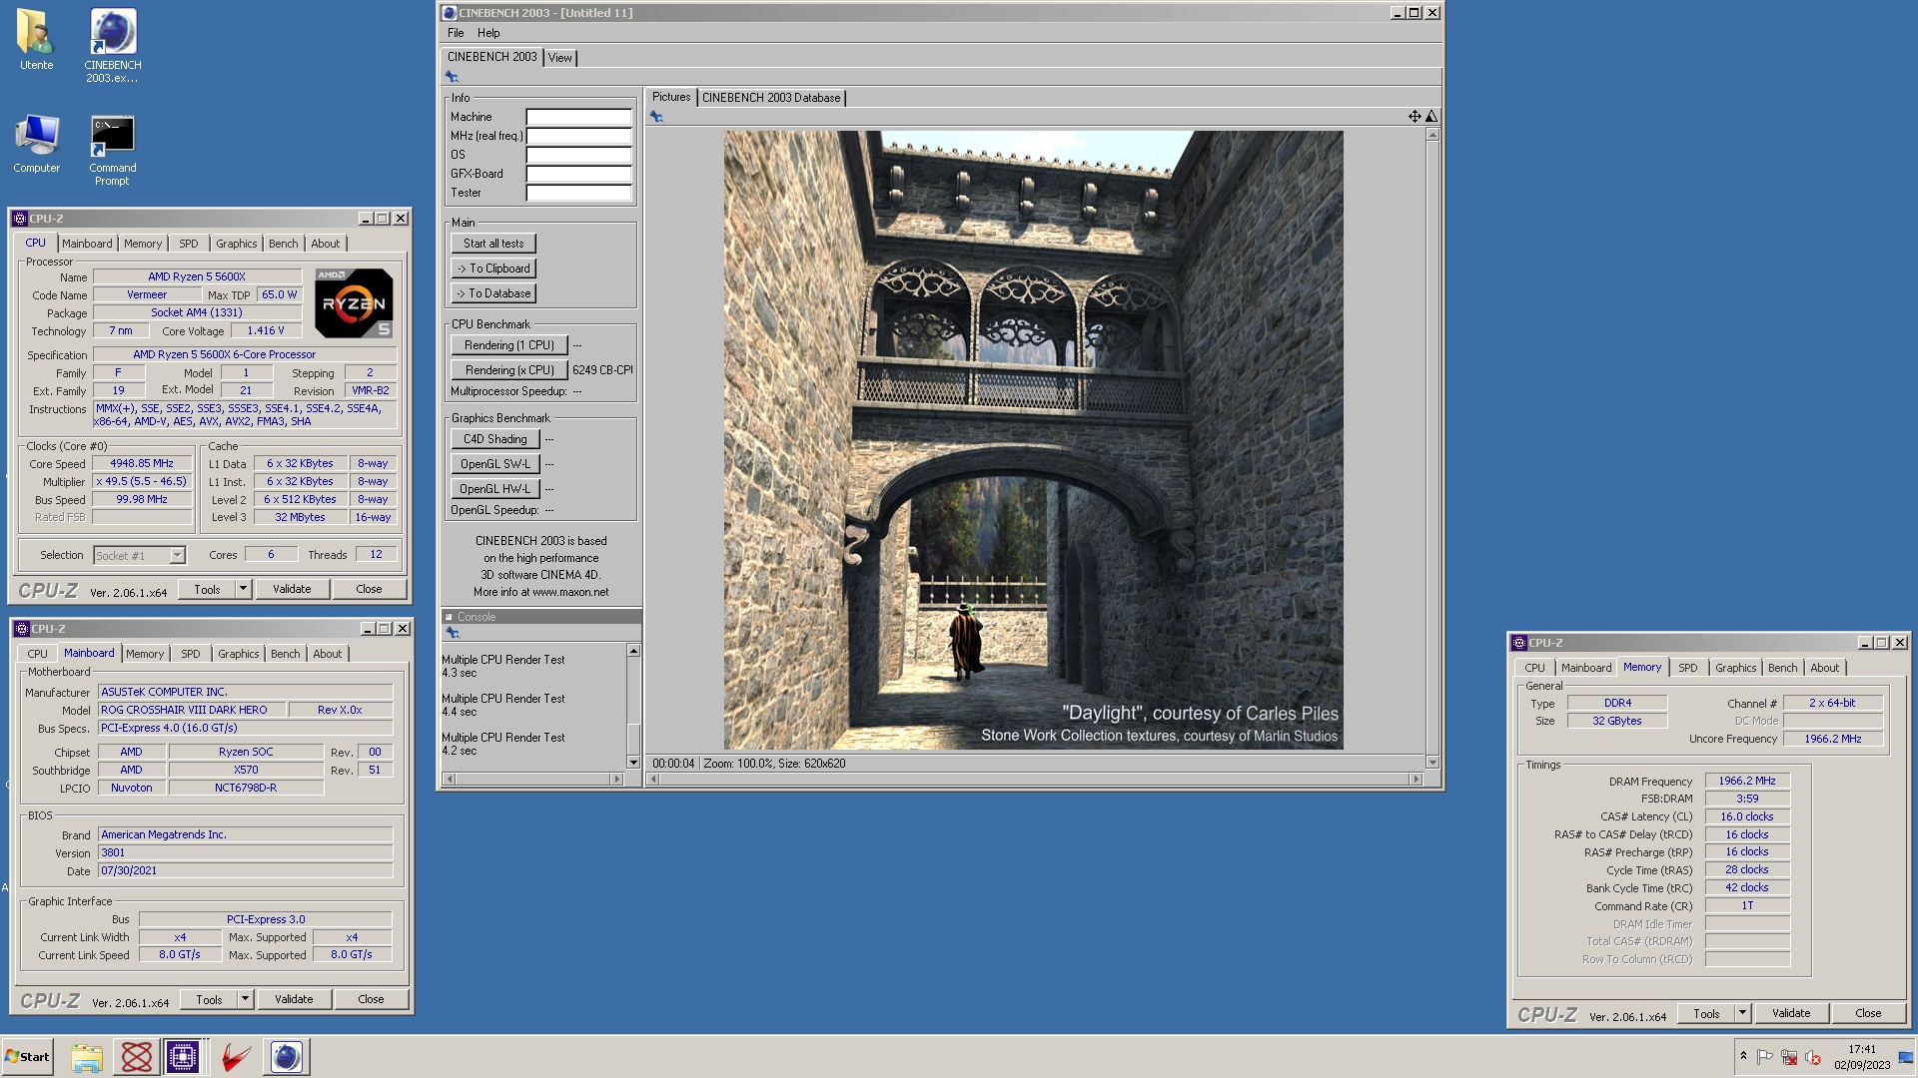Image resolution: width=1918 pixels, height=1078 pixels.
Task: Open the CINEBENCH 2003.exe desktop shortcut
Action: click(x=112, y=45)
